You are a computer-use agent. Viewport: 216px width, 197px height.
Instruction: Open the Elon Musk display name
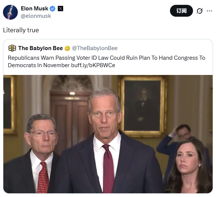click(35, 9)
